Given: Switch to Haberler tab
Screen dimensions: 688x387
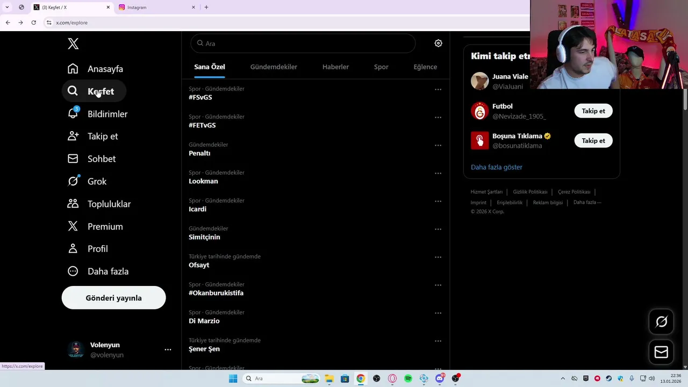Looking at the screenshot, I should (x=335, y=67).
